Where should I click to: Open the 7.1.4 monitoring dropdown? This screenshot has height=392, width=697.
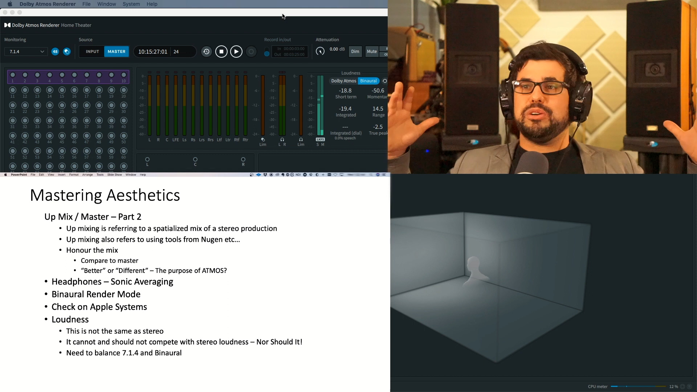pyautogui.click(x=26, y=52)
